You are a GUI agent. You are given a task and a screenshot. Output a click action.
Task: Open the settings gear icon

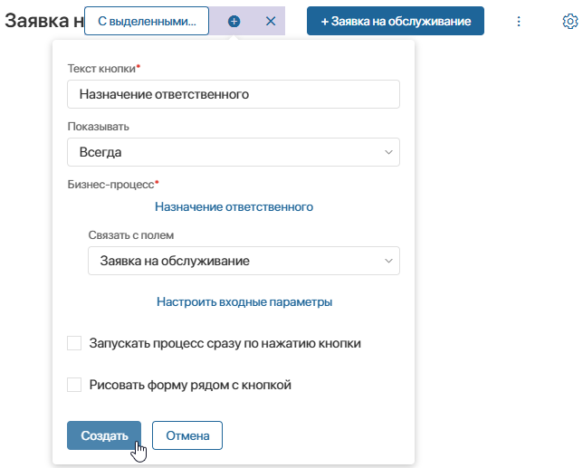pos(570,21)
